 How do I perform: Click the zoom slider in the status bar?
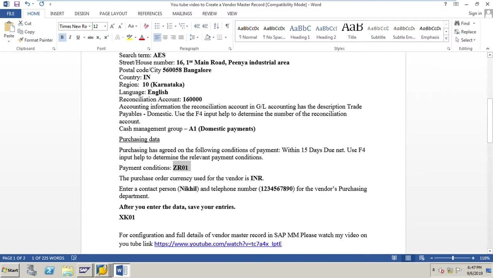click(452, 258)
